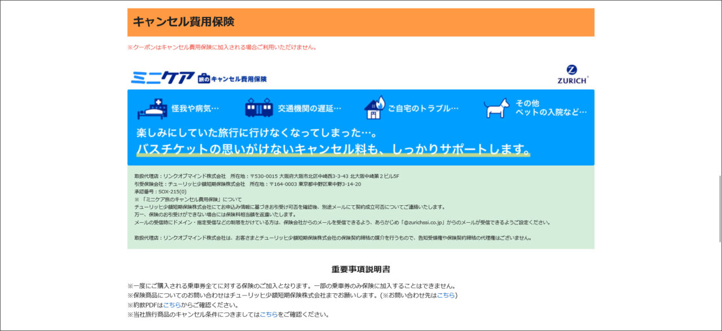The width and height of the screenshot is (722, 331).
Task: Click the 引受保険会社：チューリッヒ少額短期保険株式会社 line
Action: [248, 184]
